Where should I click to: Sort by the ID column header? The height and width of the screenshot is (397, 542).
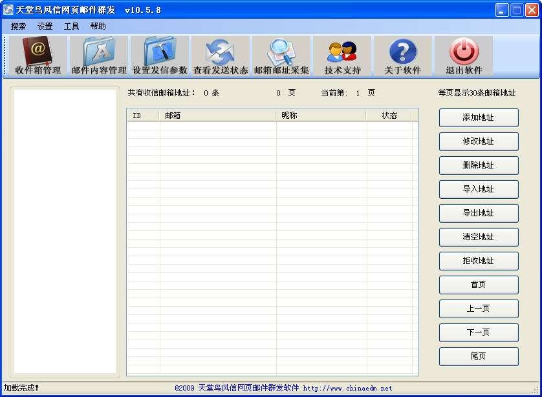tap(144, 116)
